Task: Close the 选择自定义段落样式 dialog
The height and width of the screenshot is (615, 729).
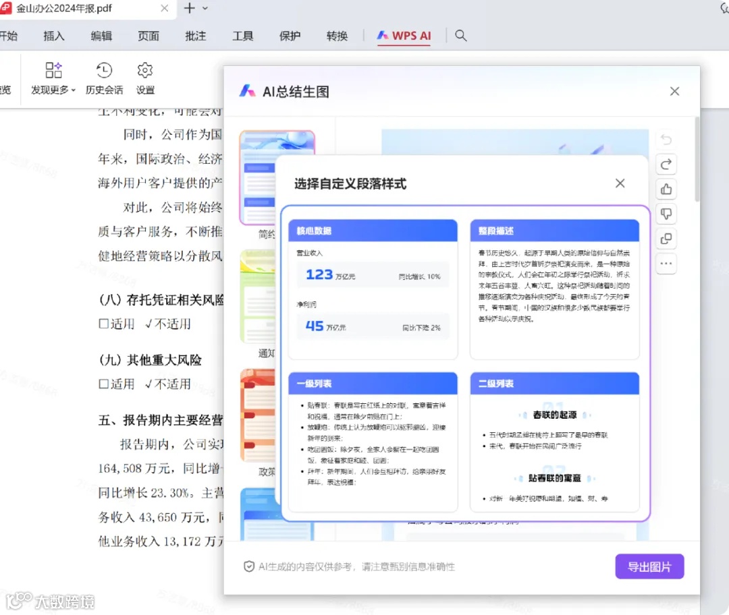Action: coord(620,183)
